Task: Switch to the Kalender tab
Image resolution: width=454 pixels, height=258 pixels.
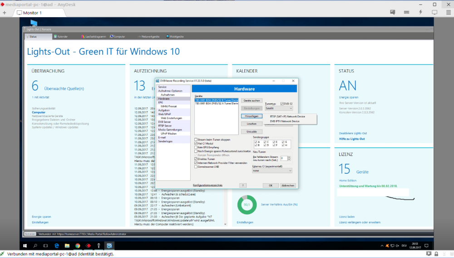Action: point(61,36)
